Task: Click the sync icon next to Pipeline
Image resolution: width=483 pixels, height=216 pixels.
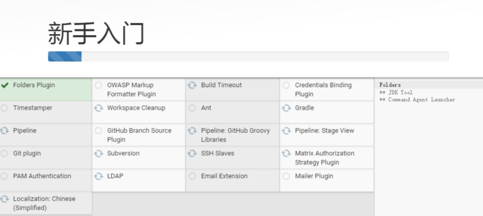Action: pos(4,131)
